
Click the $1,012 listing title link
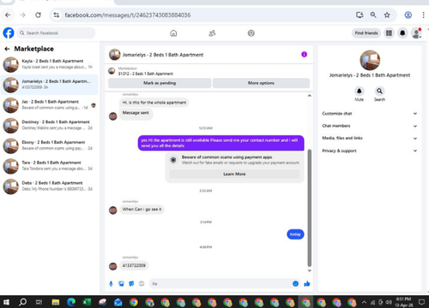point(146,74)
